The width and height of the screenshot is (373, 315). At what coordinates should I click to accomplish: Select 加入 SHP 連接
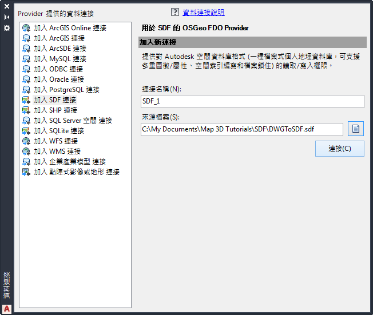pyautogui.click(x=55, y=110)
